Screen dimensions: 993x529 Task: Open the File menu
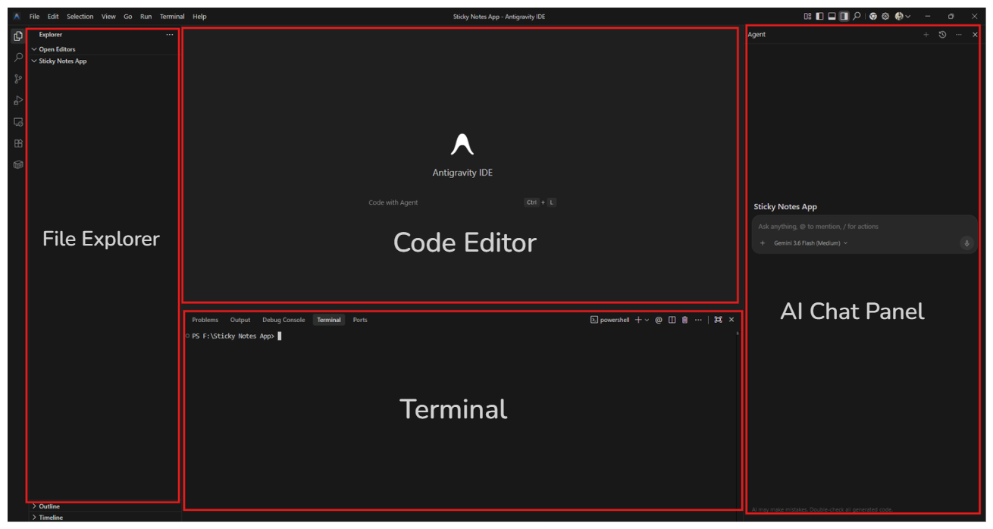click(x=34, y=16)
